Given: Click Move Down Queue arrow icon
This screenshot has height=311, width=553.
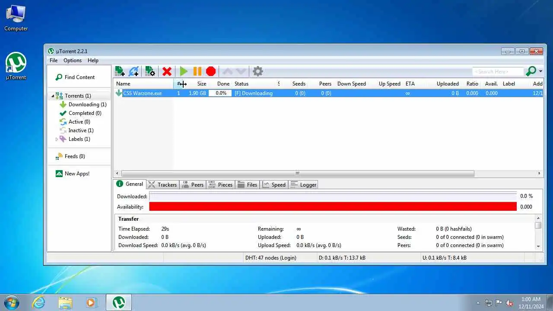Looking at the screenshot, I should coord(241,71).
